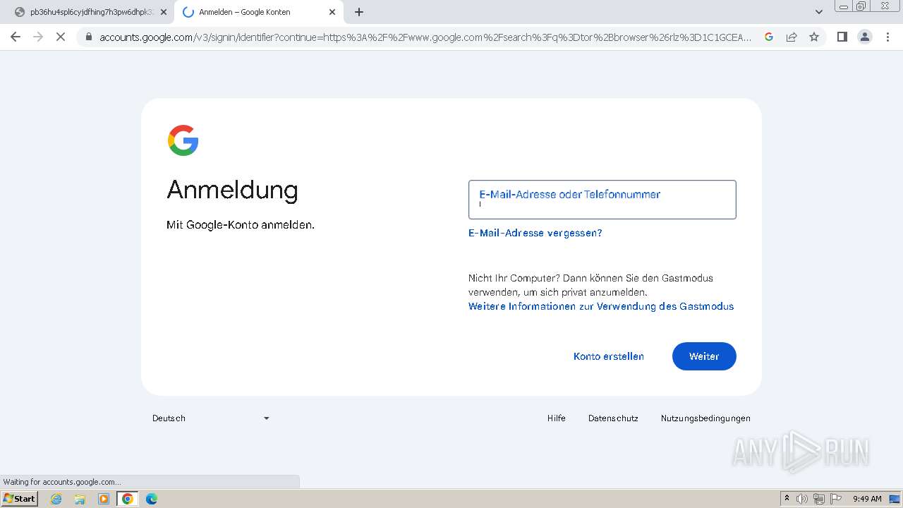This screenshot has height=508, width=903.
Task: Click the 9:49 AM clock
Action: coord(867,499)
